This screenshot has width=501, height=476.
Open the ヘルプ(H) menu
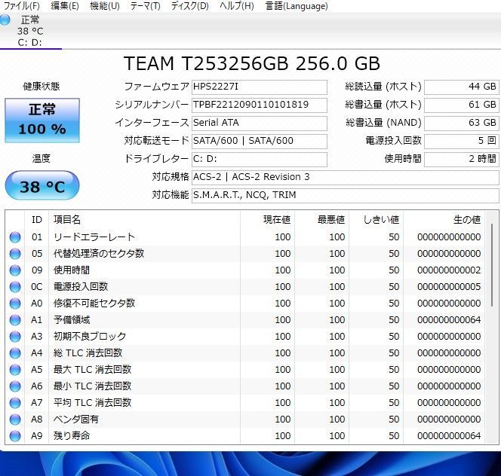point(236,6)
